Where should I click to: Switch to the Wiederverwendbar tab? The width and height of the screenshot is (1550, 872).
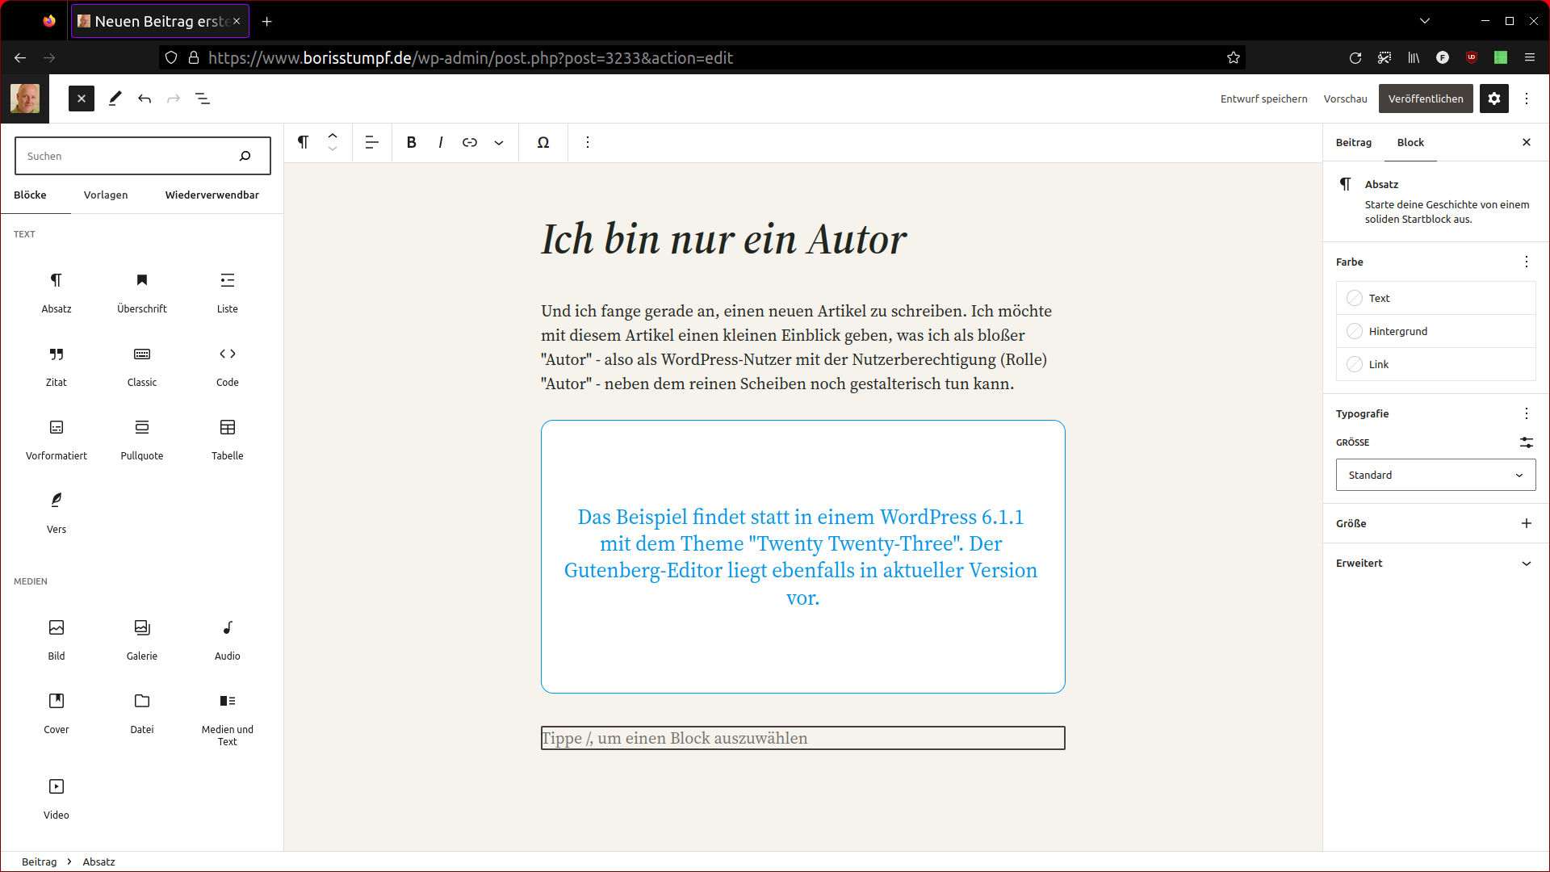coord(212,195)
